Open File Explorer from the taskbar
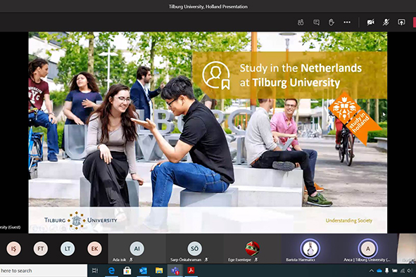Screen dimensions: 416x277 coord(159,271)
